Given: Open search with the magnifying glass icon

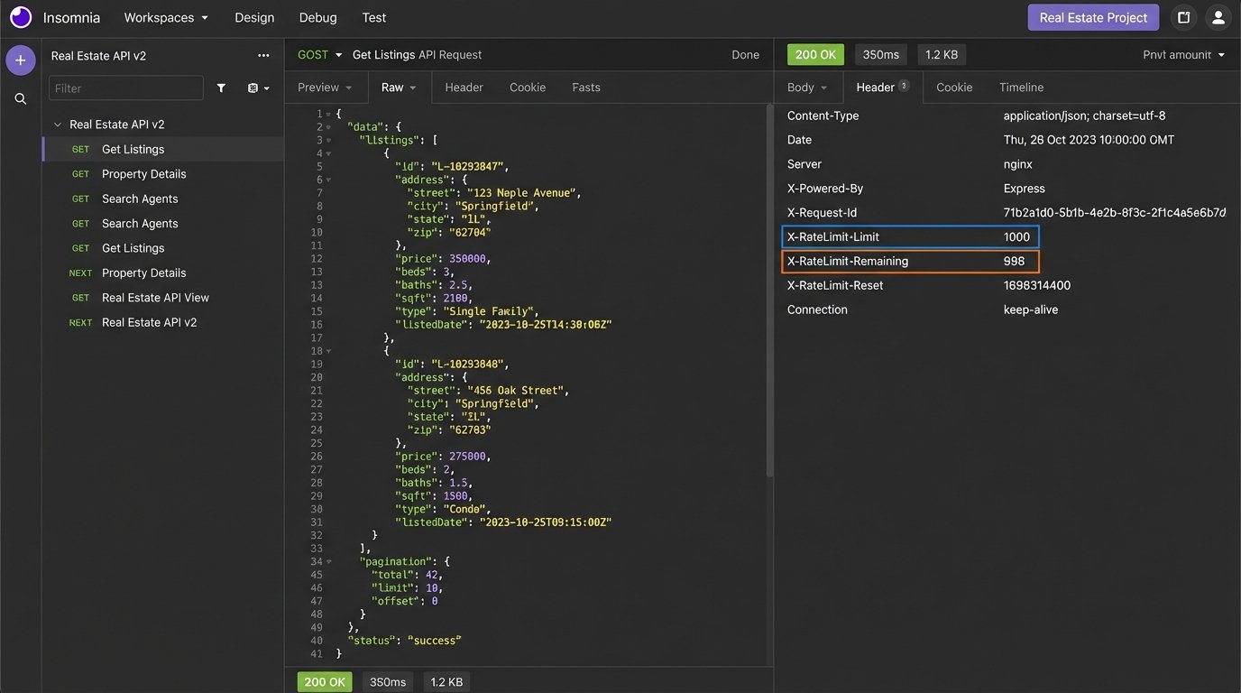Looking at the screenshot, I should pyautogui.click(x=20, y=99).
